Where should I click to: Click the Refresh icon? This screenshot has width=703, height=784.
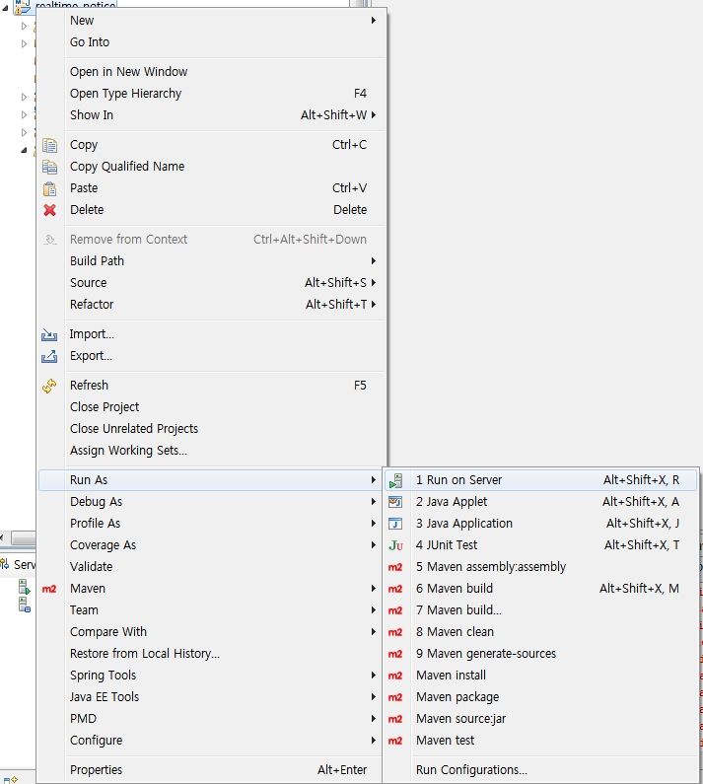[49, 386]
